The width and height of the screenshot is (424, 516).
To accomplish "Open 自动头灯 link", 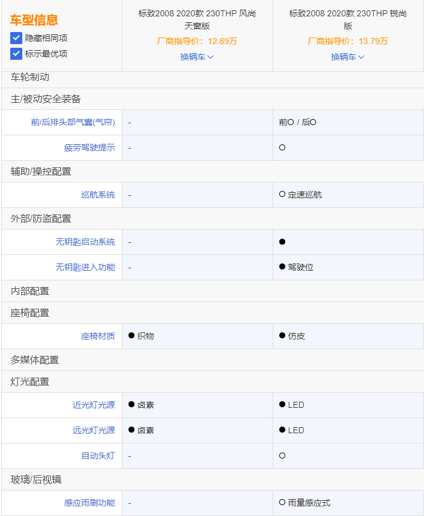I will point(98,456).
